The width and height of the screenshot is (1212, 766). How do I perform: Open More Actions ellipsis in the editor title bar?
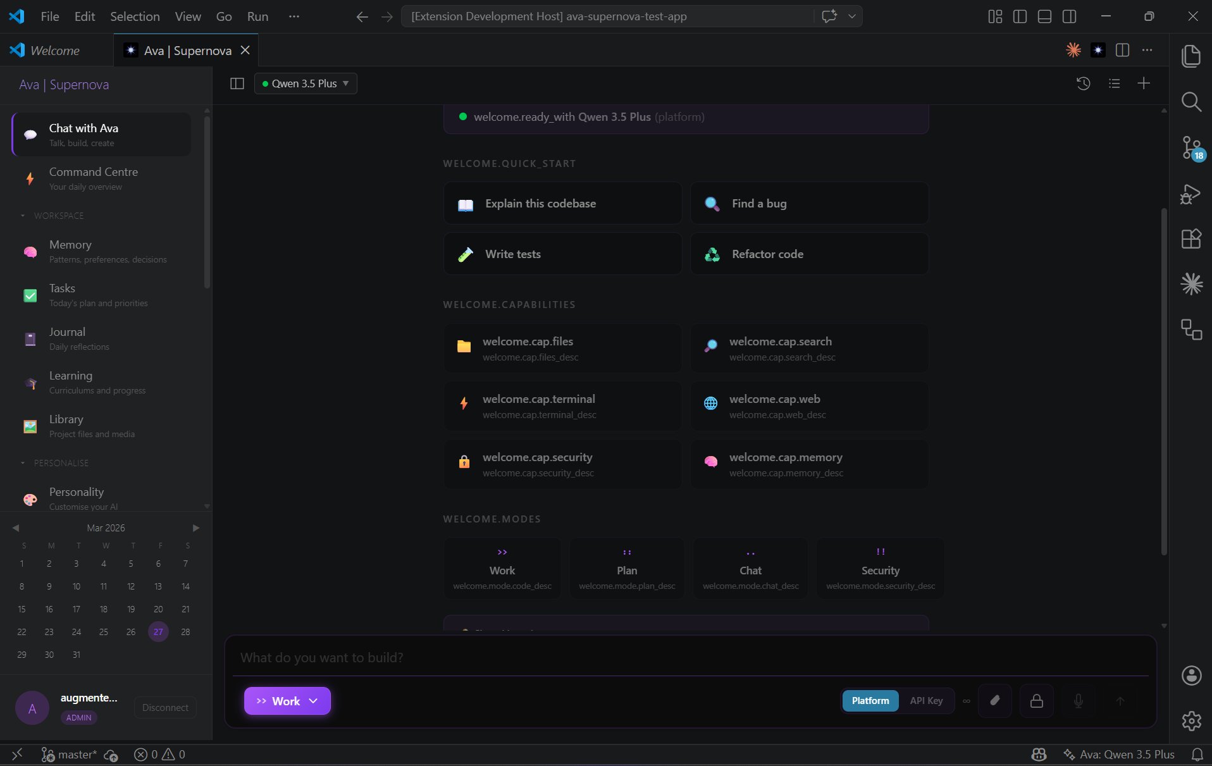(x=1147, y=50)
